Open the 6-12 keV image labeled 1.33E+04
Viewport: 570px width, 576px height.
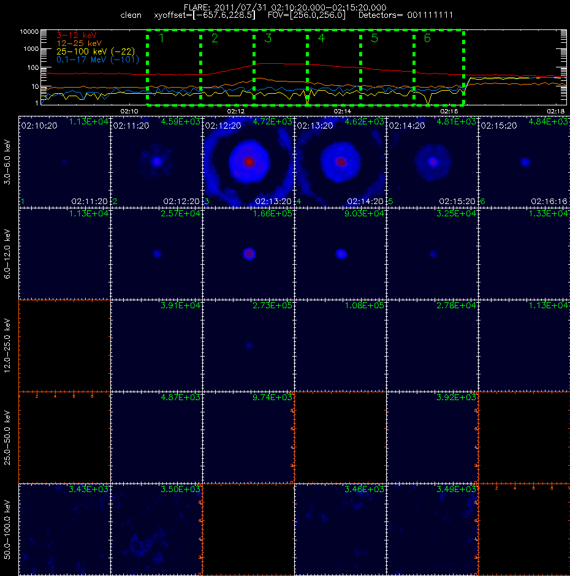(524, 254)
